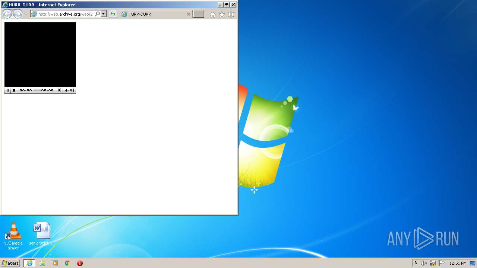
Task: Restore the Internet Explorer window size
Action: (226, 5)
